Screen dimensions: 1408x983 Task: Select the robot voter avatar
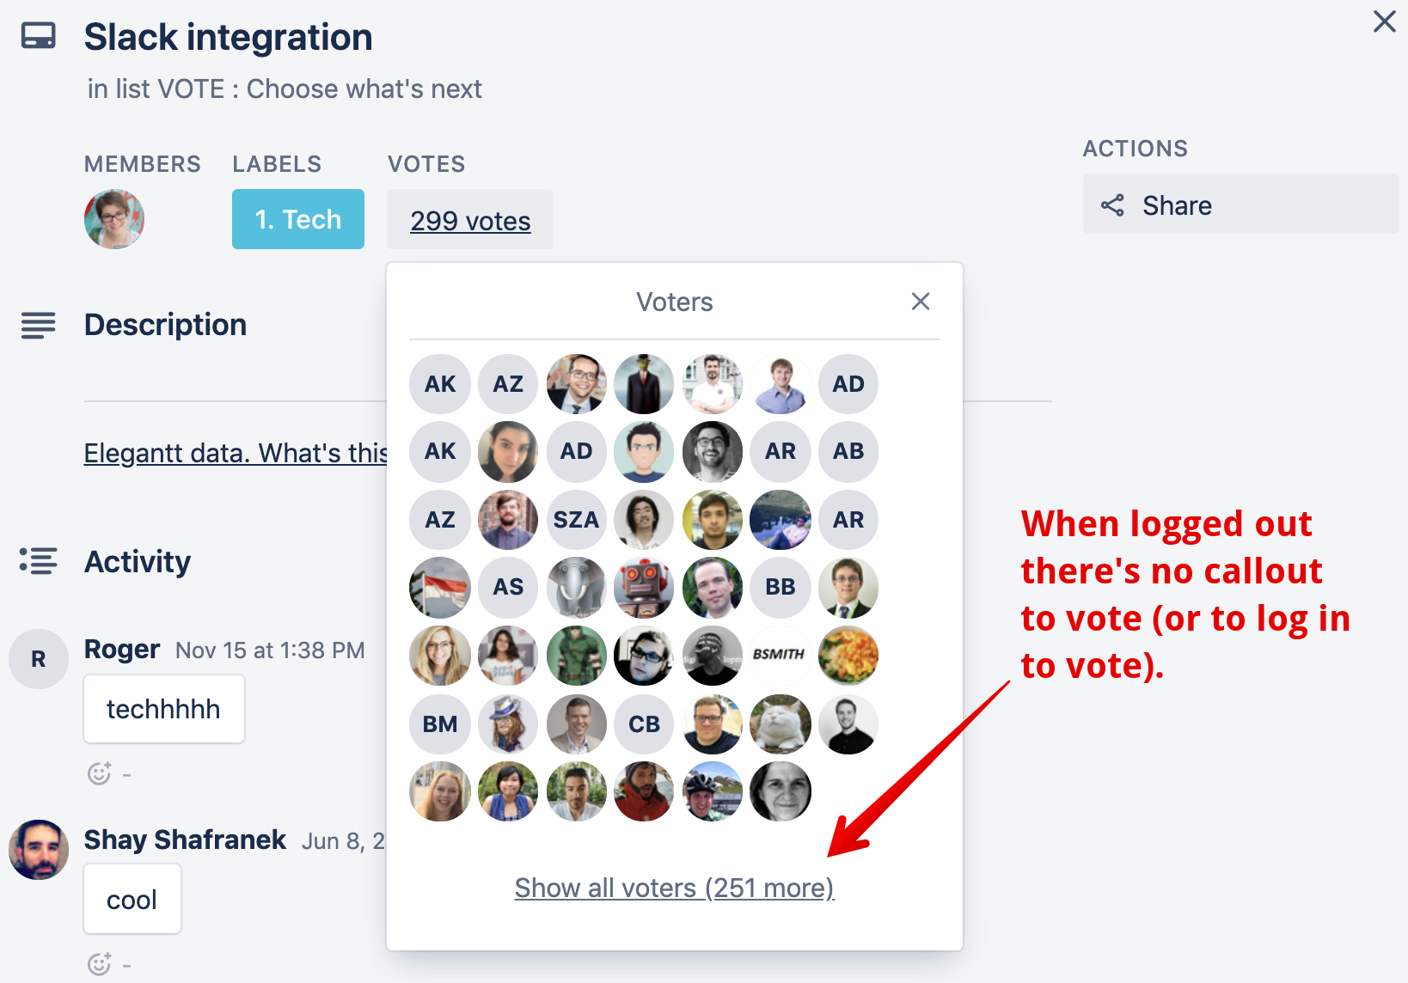click(644, 588)
